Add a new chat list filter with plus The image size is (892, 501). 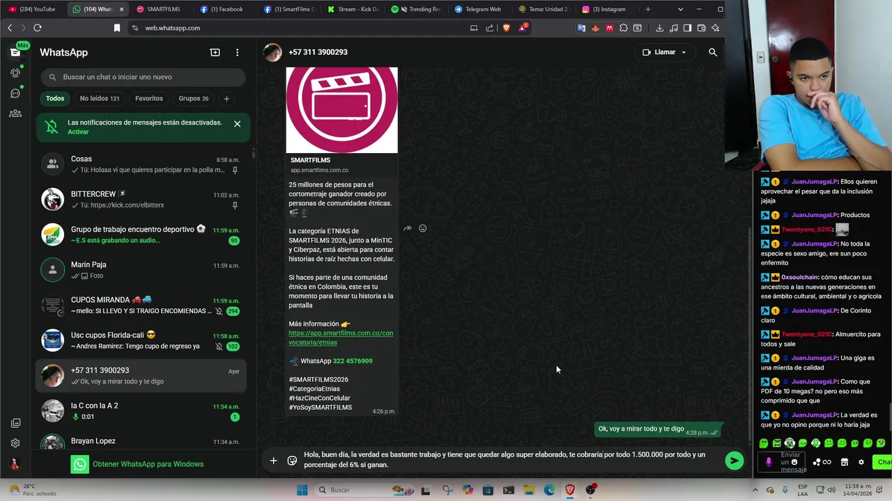(x=226, y=99)
